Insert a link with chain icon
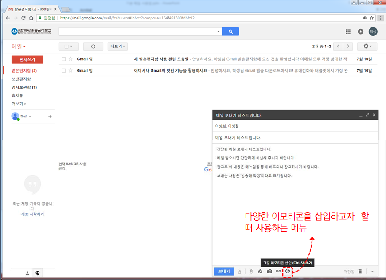The width and height of the screenshot is (386, 280). pyautogui.click(x=278, y=271)
